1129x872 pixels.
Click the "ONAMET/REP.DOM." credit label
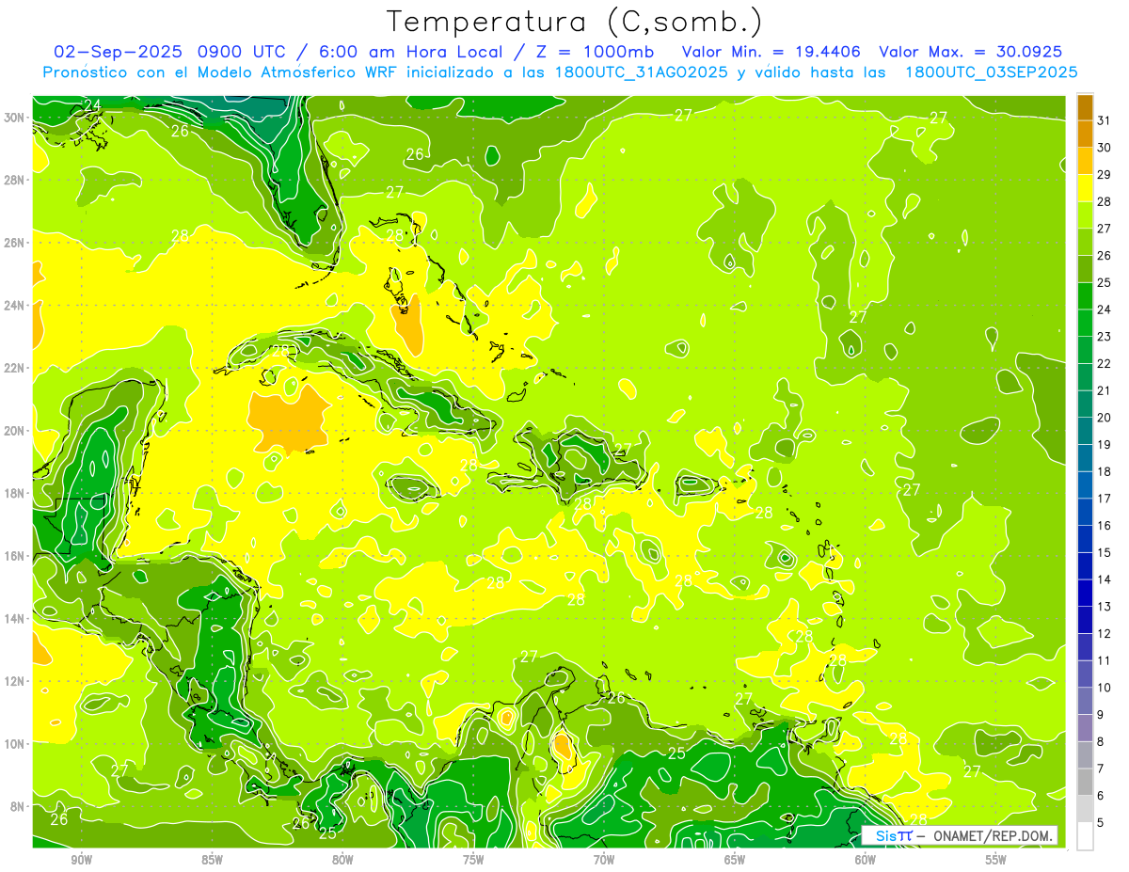click(x=994, y=836)
